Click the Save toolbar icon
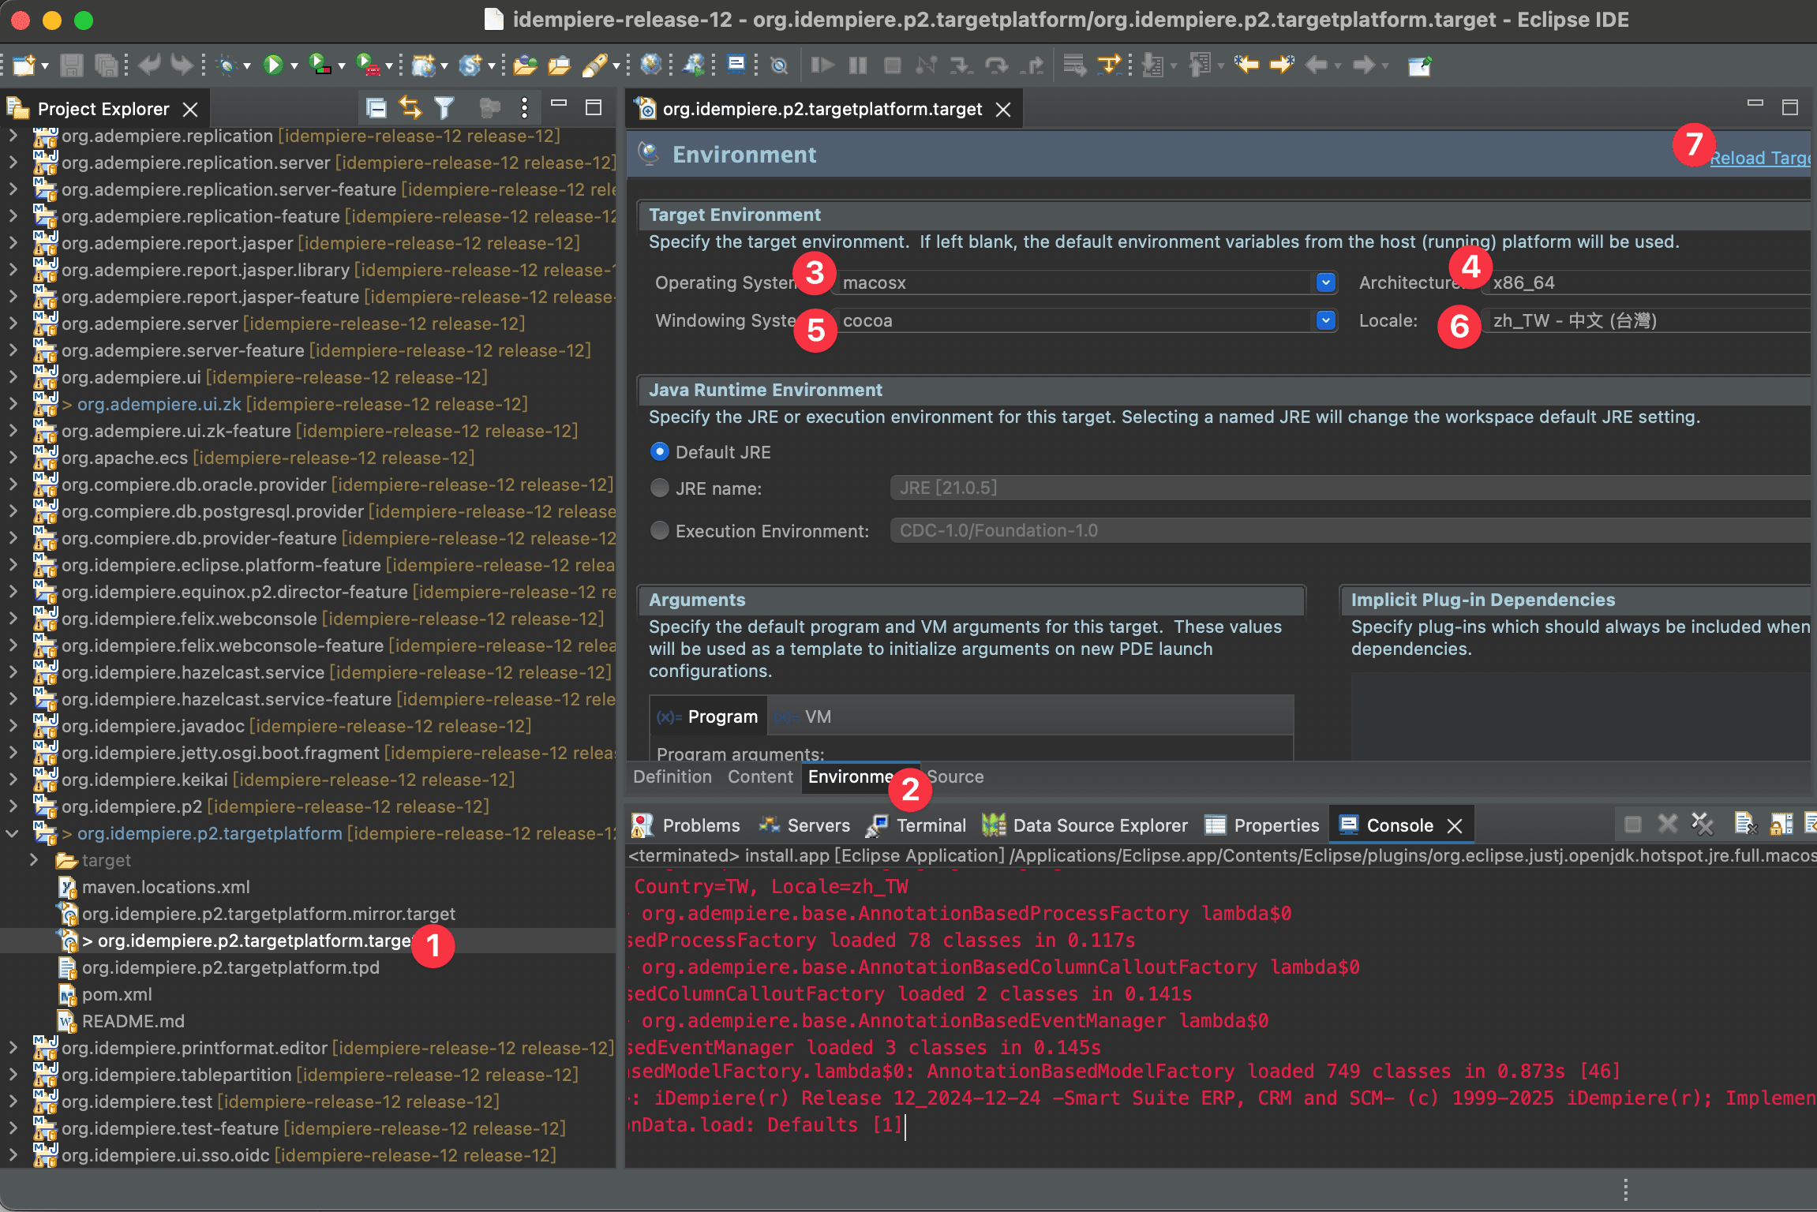Image resolution: width=1817 pixels, height=1212 pixels. tap(72, 65)
